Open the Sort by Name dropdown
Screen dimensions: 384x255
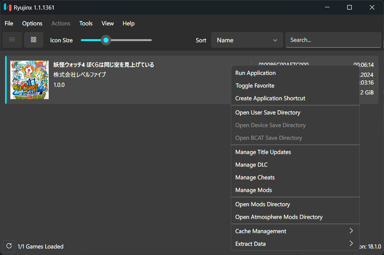point(247,40)
